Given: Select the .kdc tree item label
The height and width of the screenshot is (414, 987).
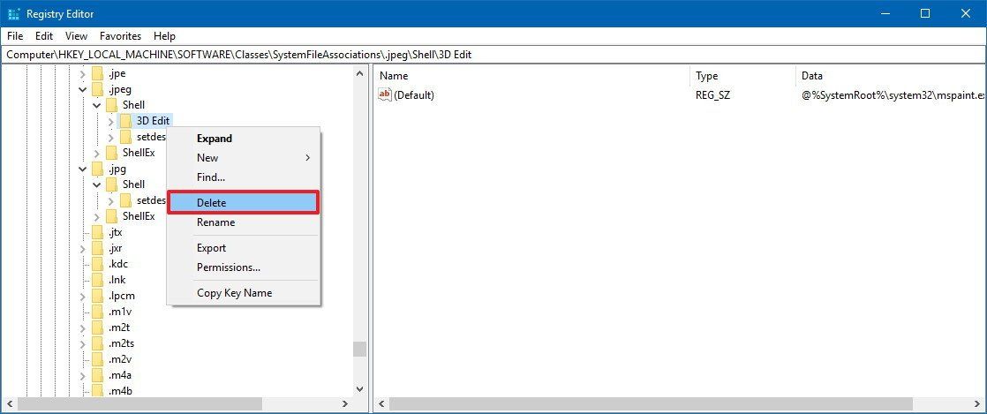Looking at the screenshot, I should pyautogui.click(x=117, y=264).
